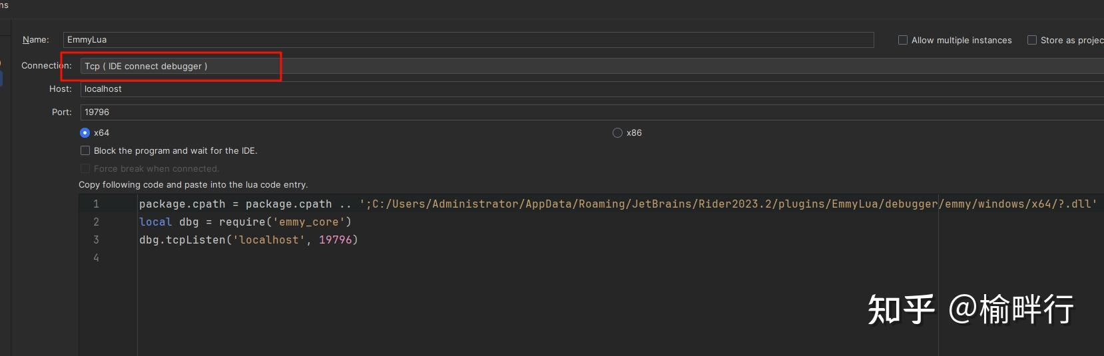Click dbg.tcpListen in the code snippet
Image resolution: width=1104 pixels, height=356 pixels.
pos(182,240)
